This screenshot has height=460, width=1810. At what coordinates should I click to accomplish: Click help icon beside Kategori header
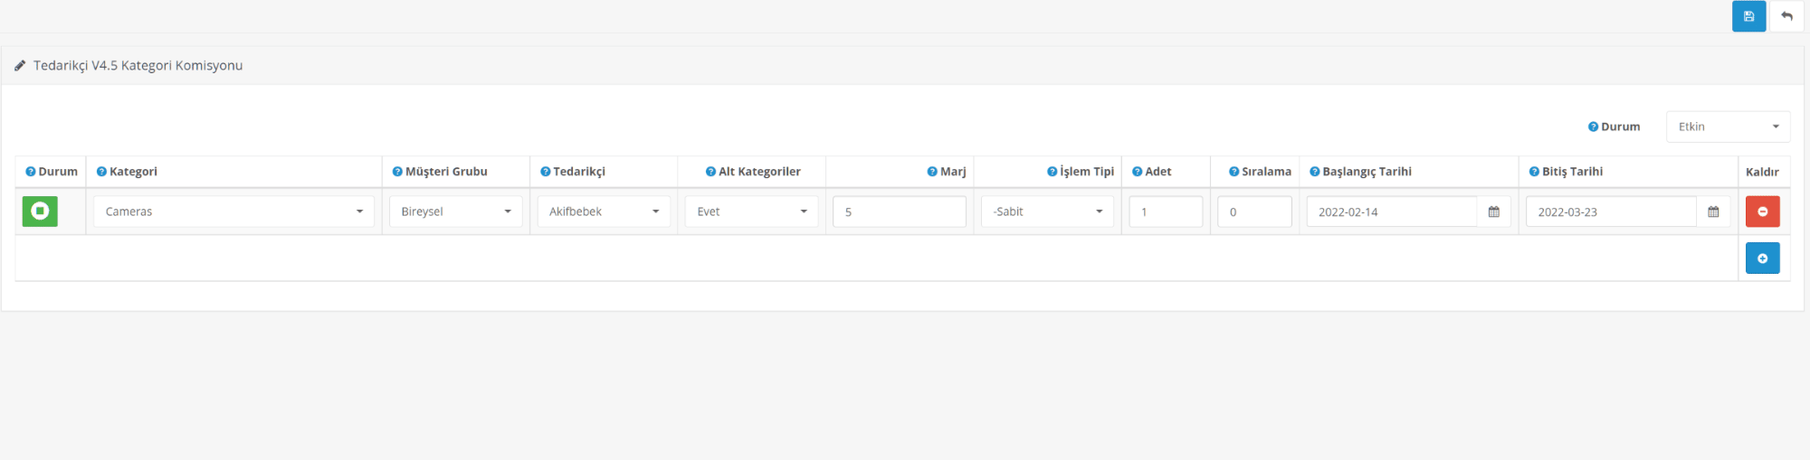click(101, 172)
